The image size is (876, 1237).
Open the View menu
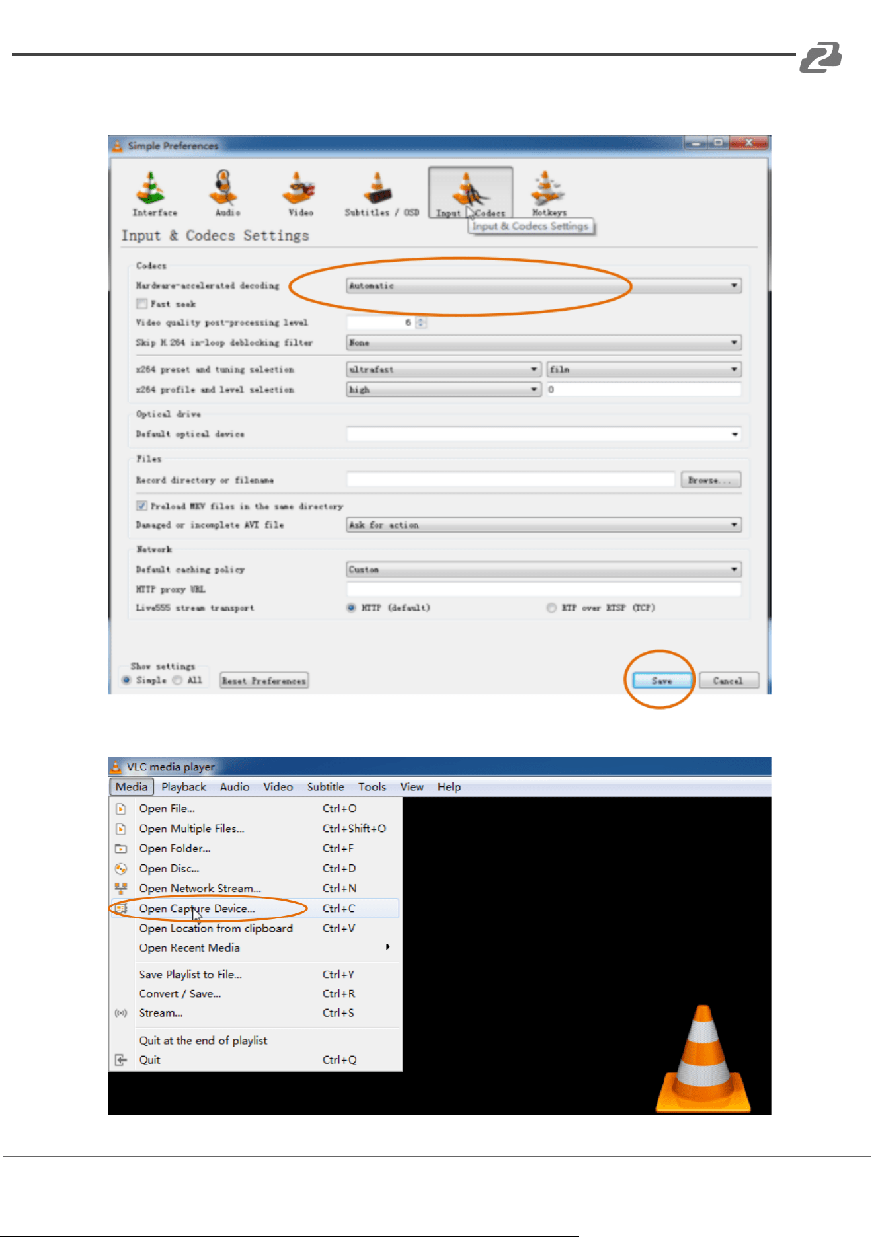coord(412,787)
